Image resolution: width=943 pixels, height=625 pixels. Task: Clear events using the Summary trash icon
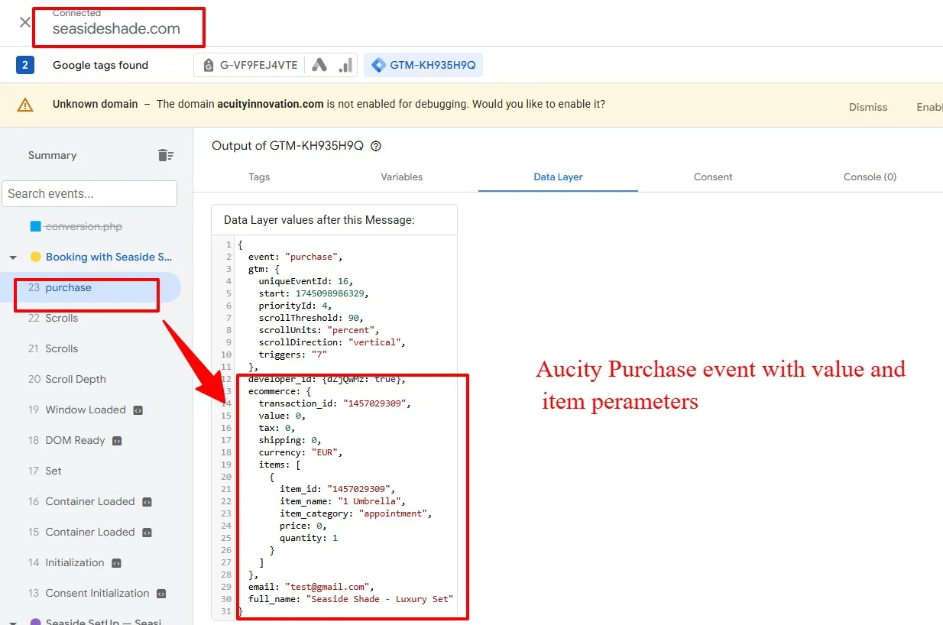[x=165, y=155]
